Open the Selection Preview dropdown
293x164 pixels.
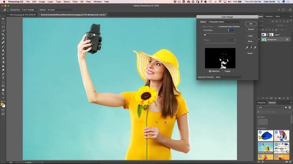[228, 77]
